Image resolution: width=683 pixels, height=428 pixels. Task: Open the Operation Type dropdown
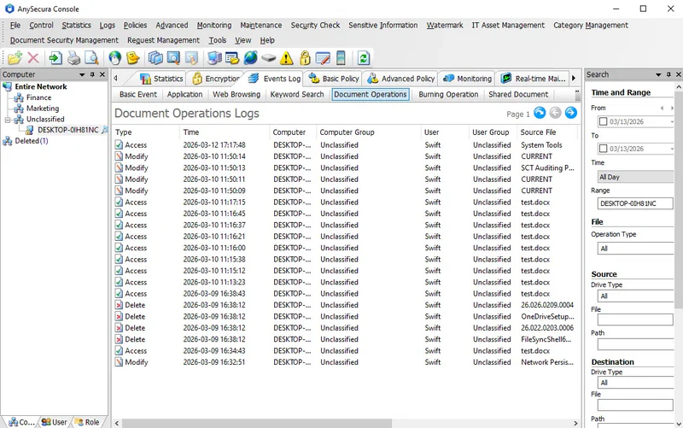tap(635, 249)
